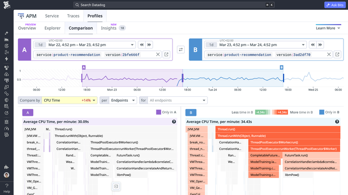348x195 pixels.
Task: Click the Datadog logo in sidebar
Action: (7, 5)
